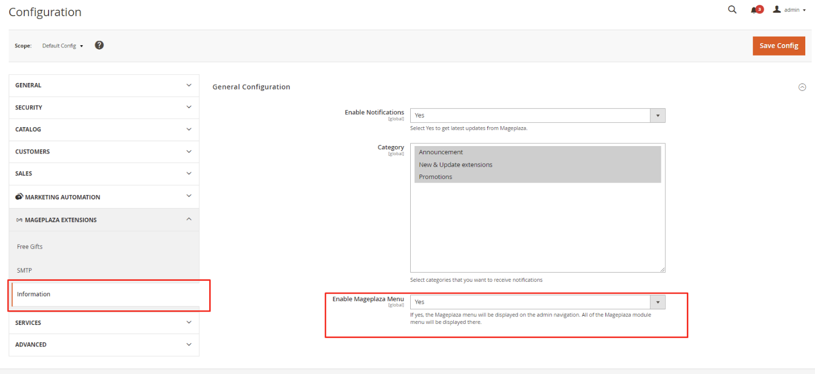
Task: Select Promotions category option
Action: pyautogui.click(x=436, y=177)
